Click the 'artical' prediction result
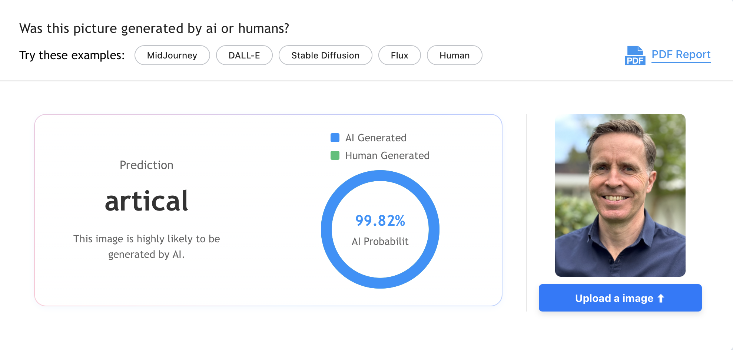The image size is (733, 350). [x=146, y=201]
